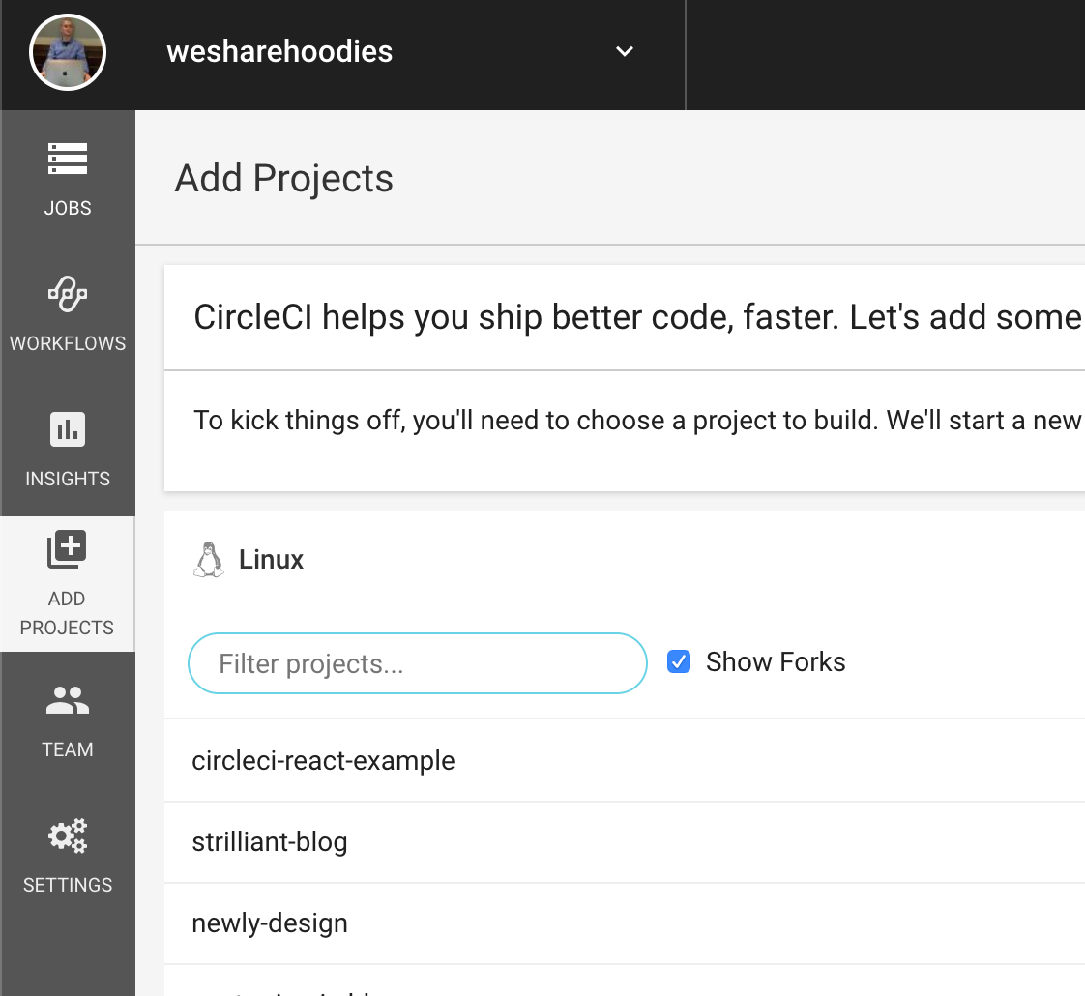The image size is (1085, 996).
Task: Select the Linux section heading
Action: click(271, 559)
